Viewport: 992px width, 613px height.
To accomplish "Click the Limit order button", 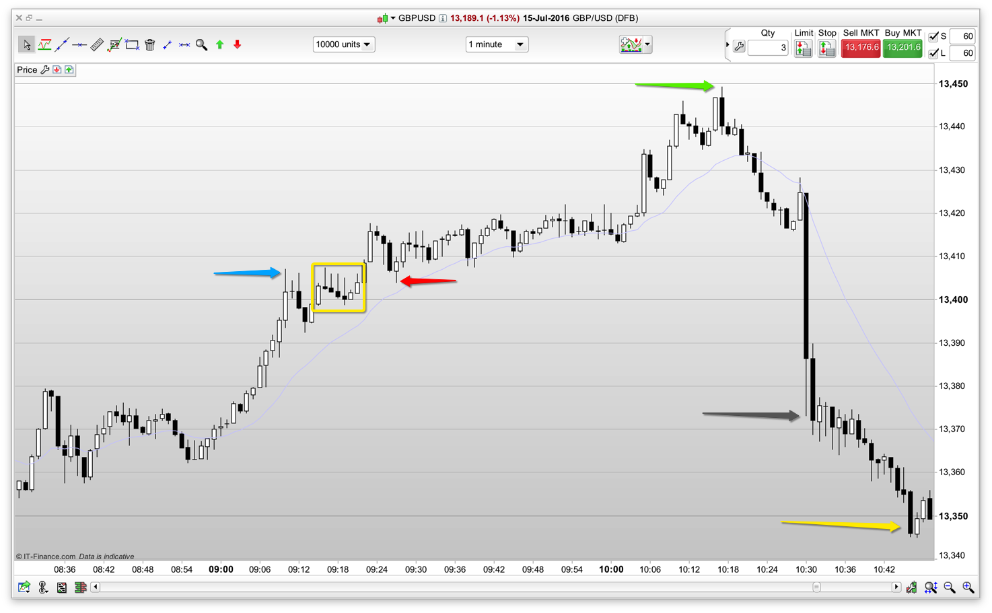I will [x=803, y=48].
